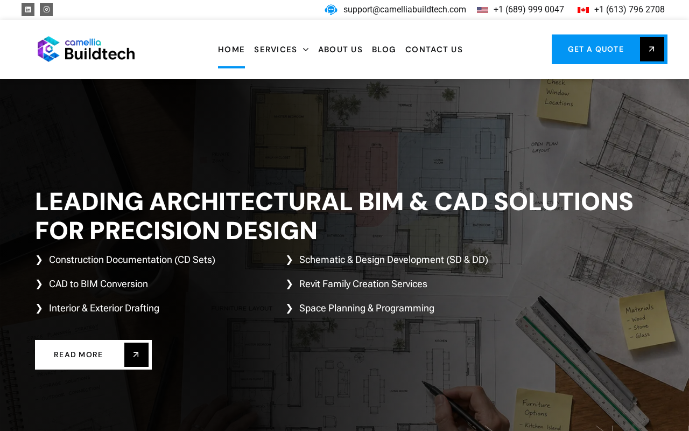Open the LinkedIn social icon
This screenshot has height=431, width=689.
(x=28, y=10)
